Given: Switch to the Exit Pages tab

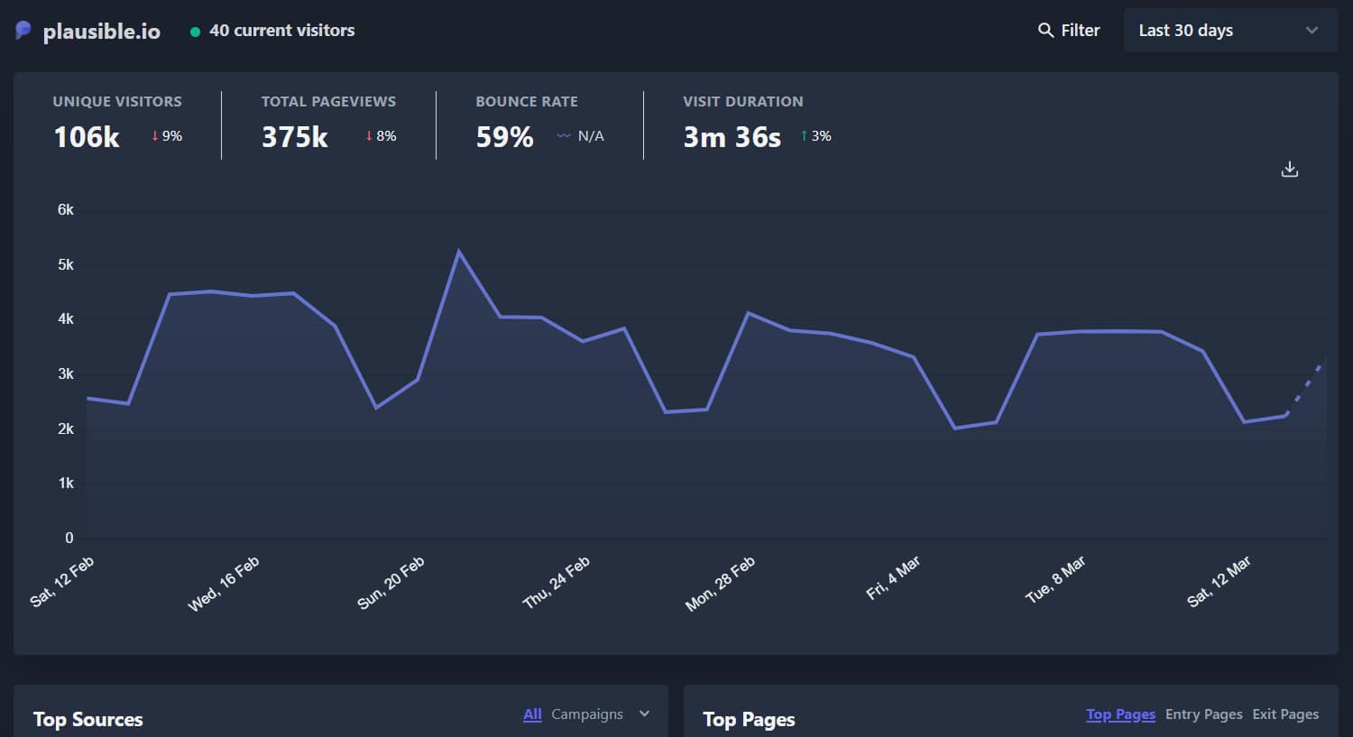Looking at the screenshot, I should coord(1285,714).
